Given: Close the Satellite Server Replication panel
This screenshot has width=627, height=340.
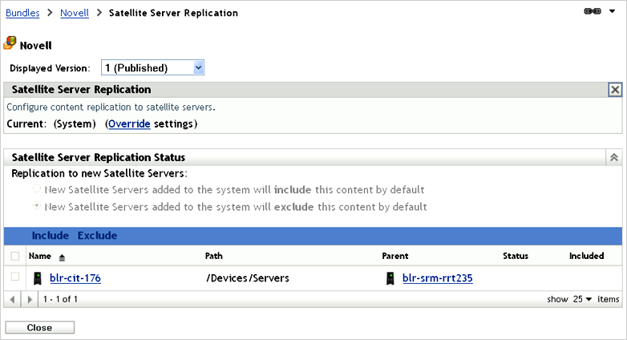Looking at the screenshot, I should [x=615, y=90].
